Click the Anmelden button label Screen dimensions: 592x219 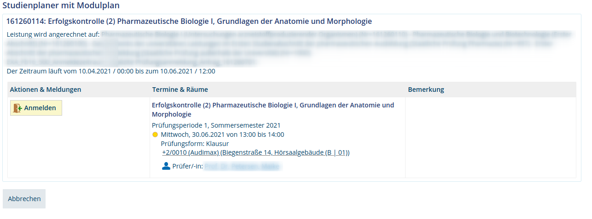coord(40,108)
